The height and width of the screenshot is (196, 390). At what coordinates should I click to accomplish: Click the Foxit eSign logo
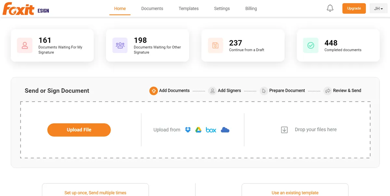[x=26, y=9]
